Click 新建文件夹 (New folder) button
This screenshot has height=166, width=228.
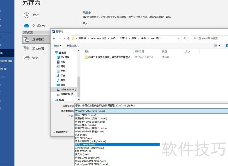[73, 46]
